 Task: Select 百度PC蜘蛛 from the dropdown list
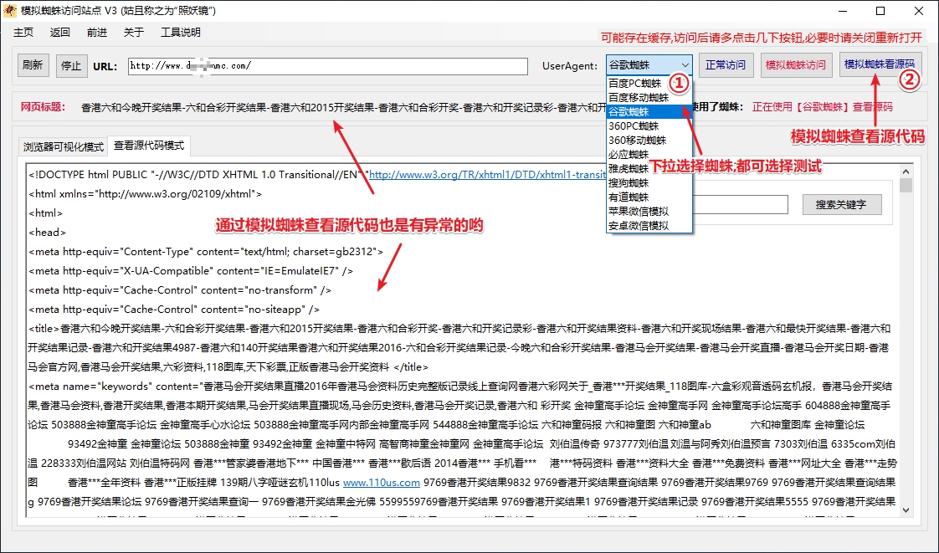634,84
